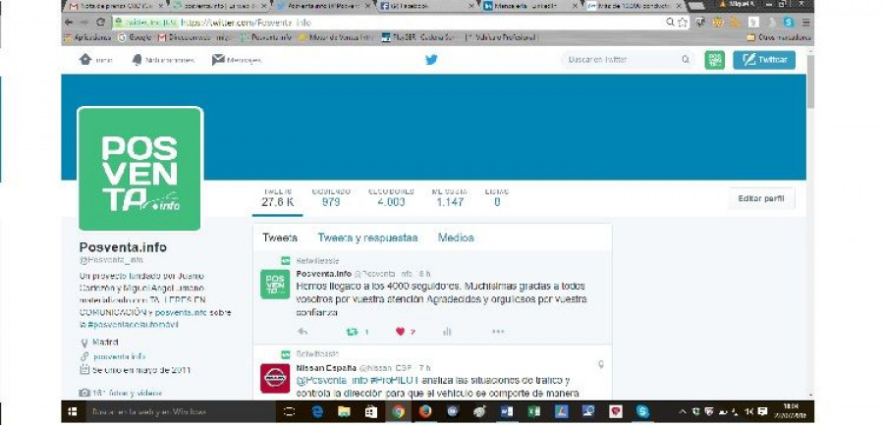Open the green profile avatar menu
The width and height of the screenshot is (884, 425).
click(714, 60)
